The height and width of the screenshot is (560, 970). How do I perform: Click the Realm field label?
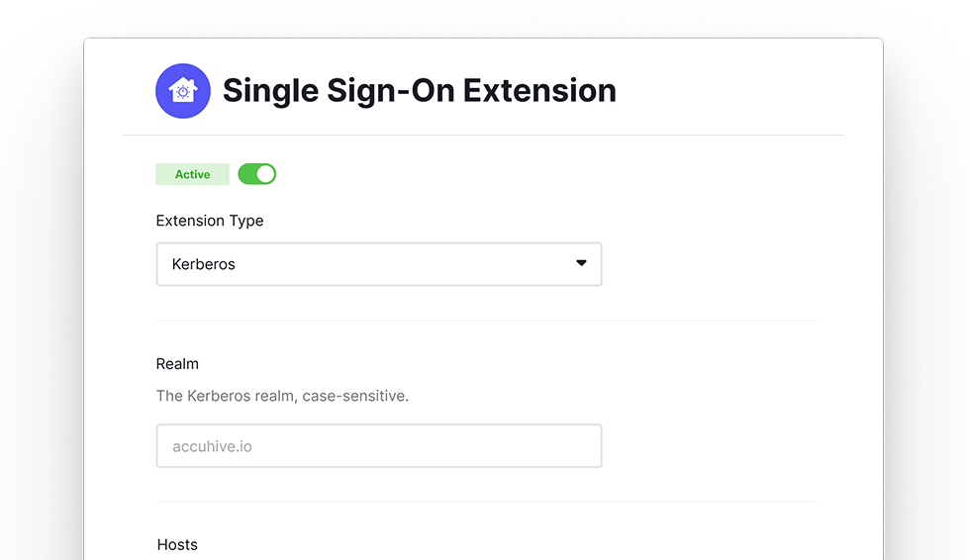click(177, 364)
